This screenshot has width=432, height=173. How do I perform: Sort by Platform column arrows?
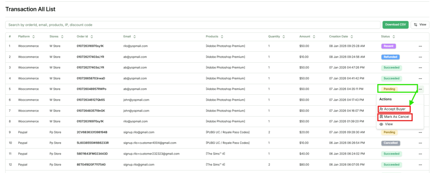[x=33, y=37]
